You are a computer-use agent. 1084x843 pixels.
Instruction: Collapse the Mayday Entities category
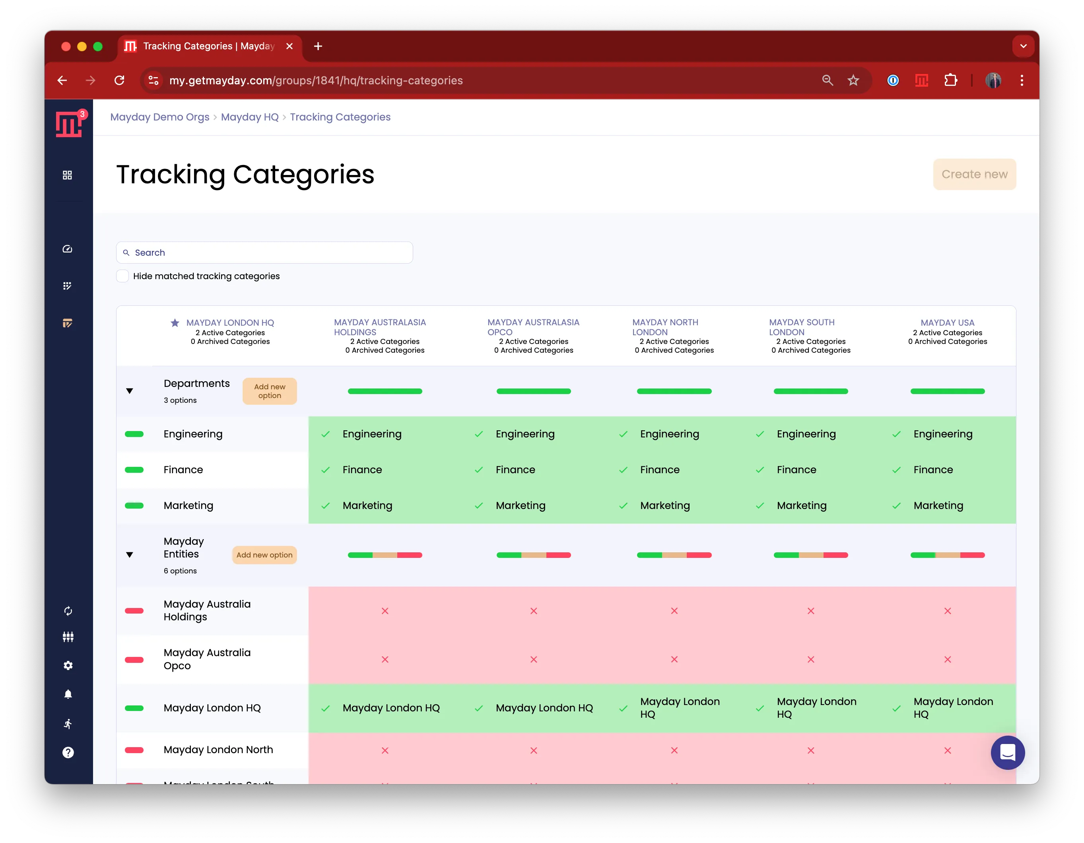(130, 555)
